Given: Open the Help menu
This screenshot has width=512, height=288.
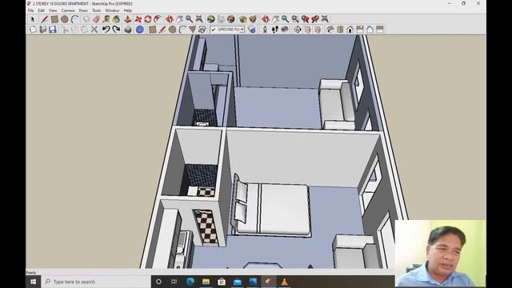Looking at the screenshot, I should (128, 10).
